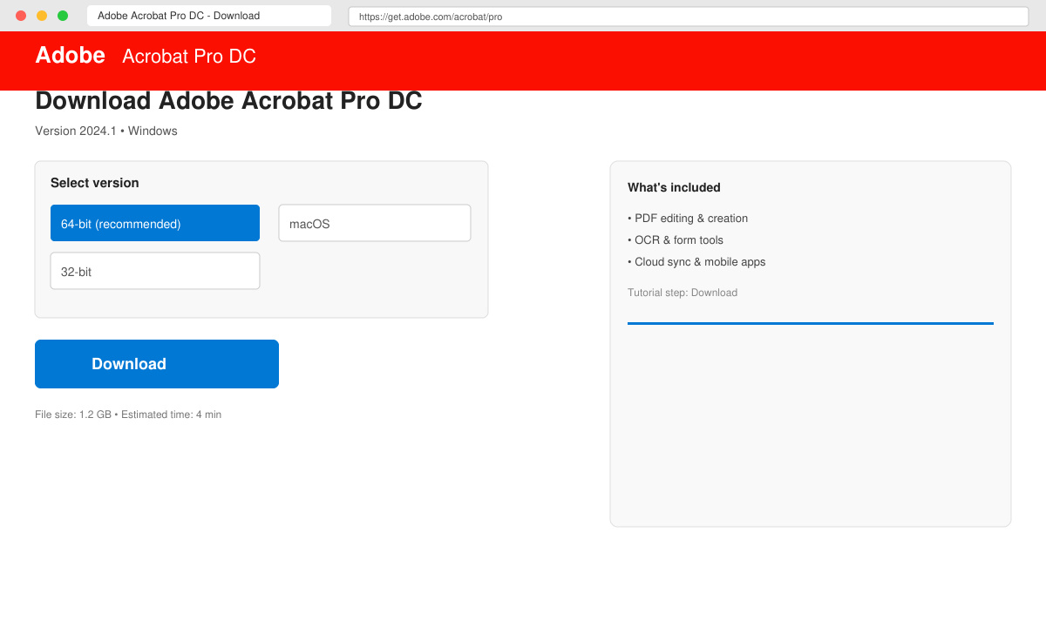
Task: Select the Adobe Acrobat Pro DC browser tab
Action: click(209, 16)
